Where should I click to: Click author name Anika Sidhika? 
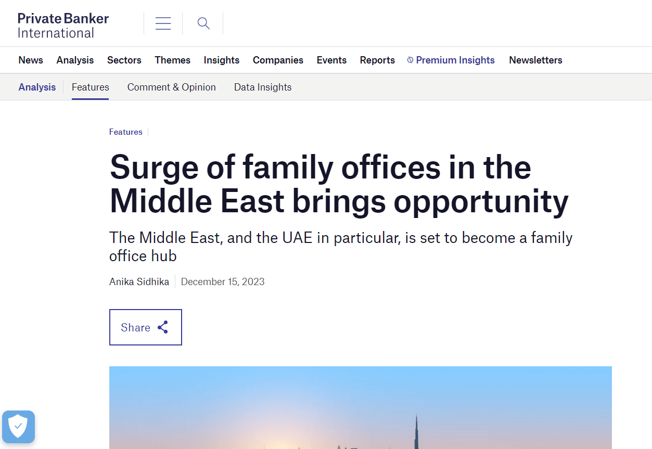(x=139, y=282)
